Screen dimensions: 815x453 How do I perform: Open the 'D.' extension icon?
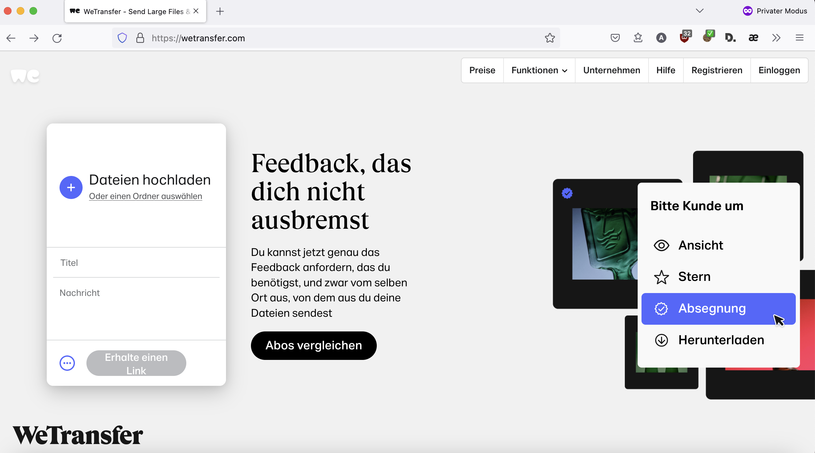[730, 38]
